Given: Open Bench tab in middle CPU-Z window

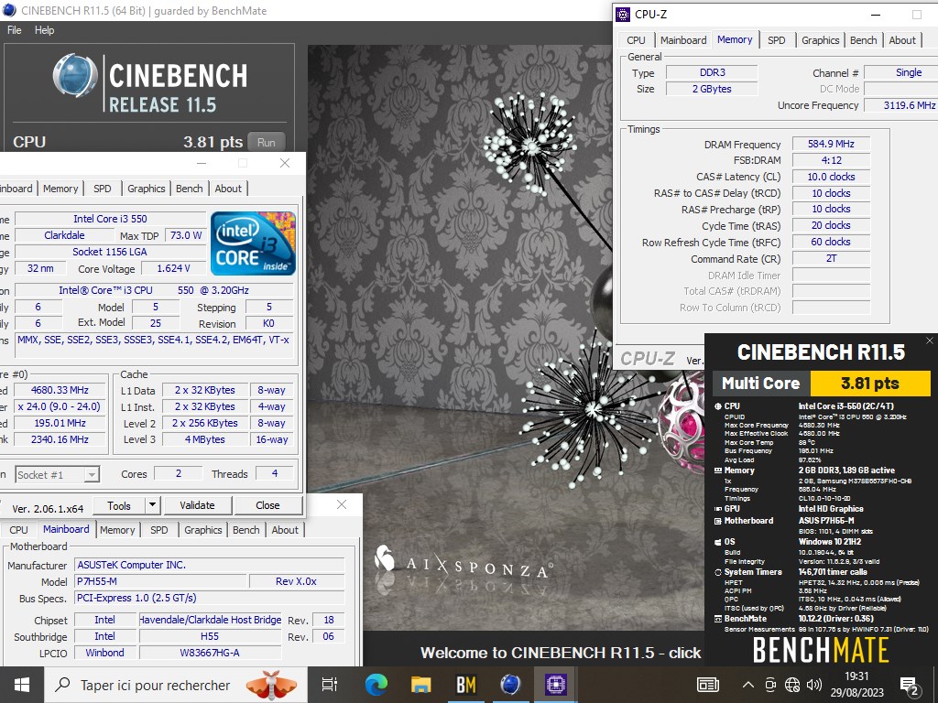Looking at the screenshot, I should coord(189,189).
